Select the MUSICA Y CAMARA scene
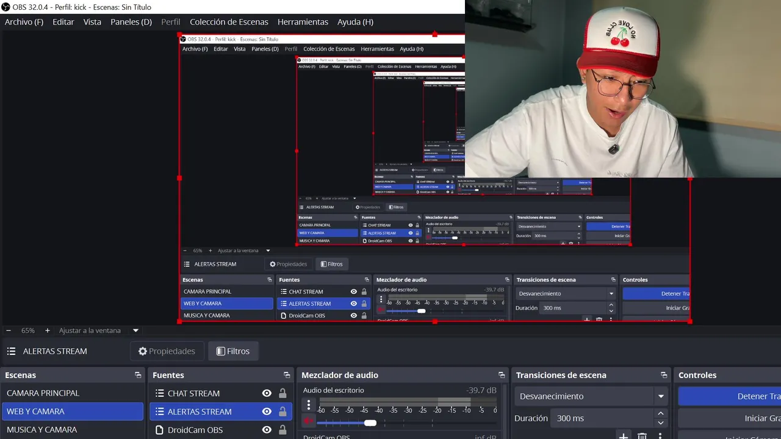The image size is (781, 439). pos(72,430)
